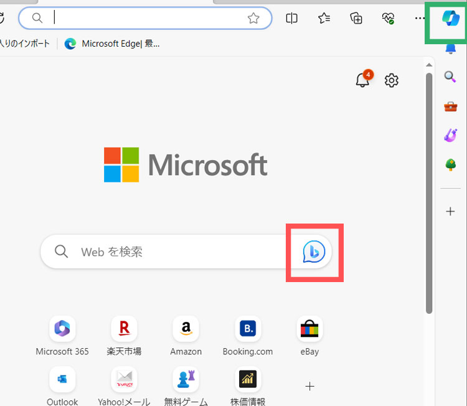Add this page to favorites star
The width and height of the screenshot is (467, 406).
pos(253,18)
